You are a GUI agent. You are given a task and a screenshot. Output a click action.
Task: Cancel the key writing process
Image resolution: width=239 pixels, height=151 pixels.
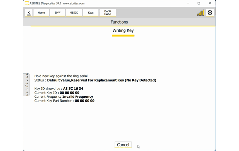pyautogui.click(x=123, y=145)
